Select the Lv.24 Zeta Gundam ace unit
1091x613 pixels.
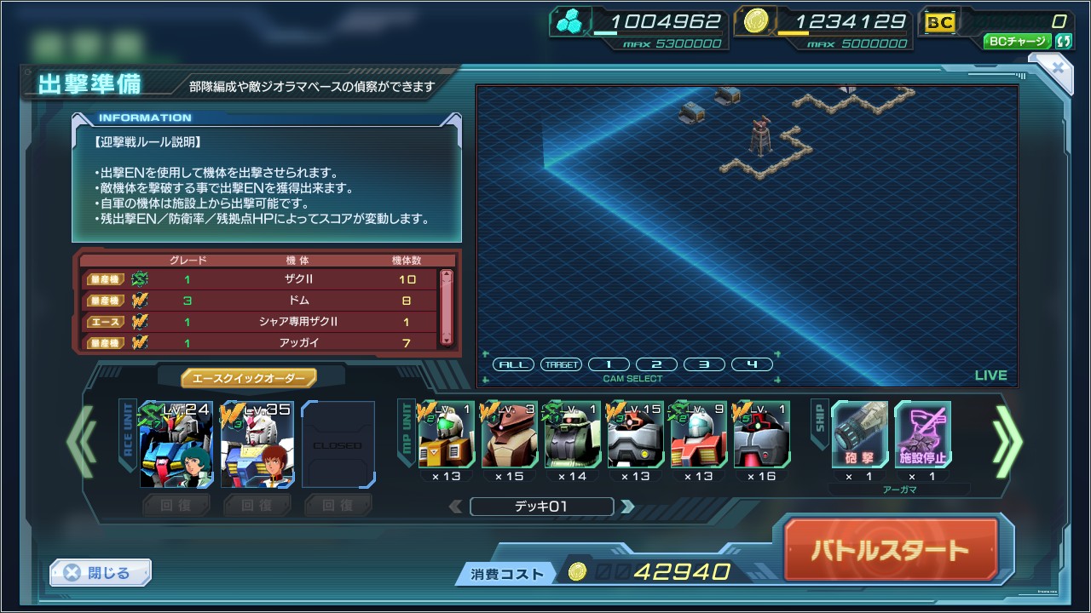tap(176, 444)
